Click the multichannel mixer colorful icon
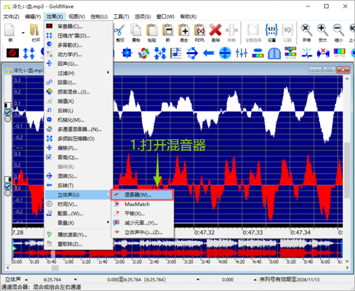The height and width of the screenshot is (291, 355). pos(144,53)
